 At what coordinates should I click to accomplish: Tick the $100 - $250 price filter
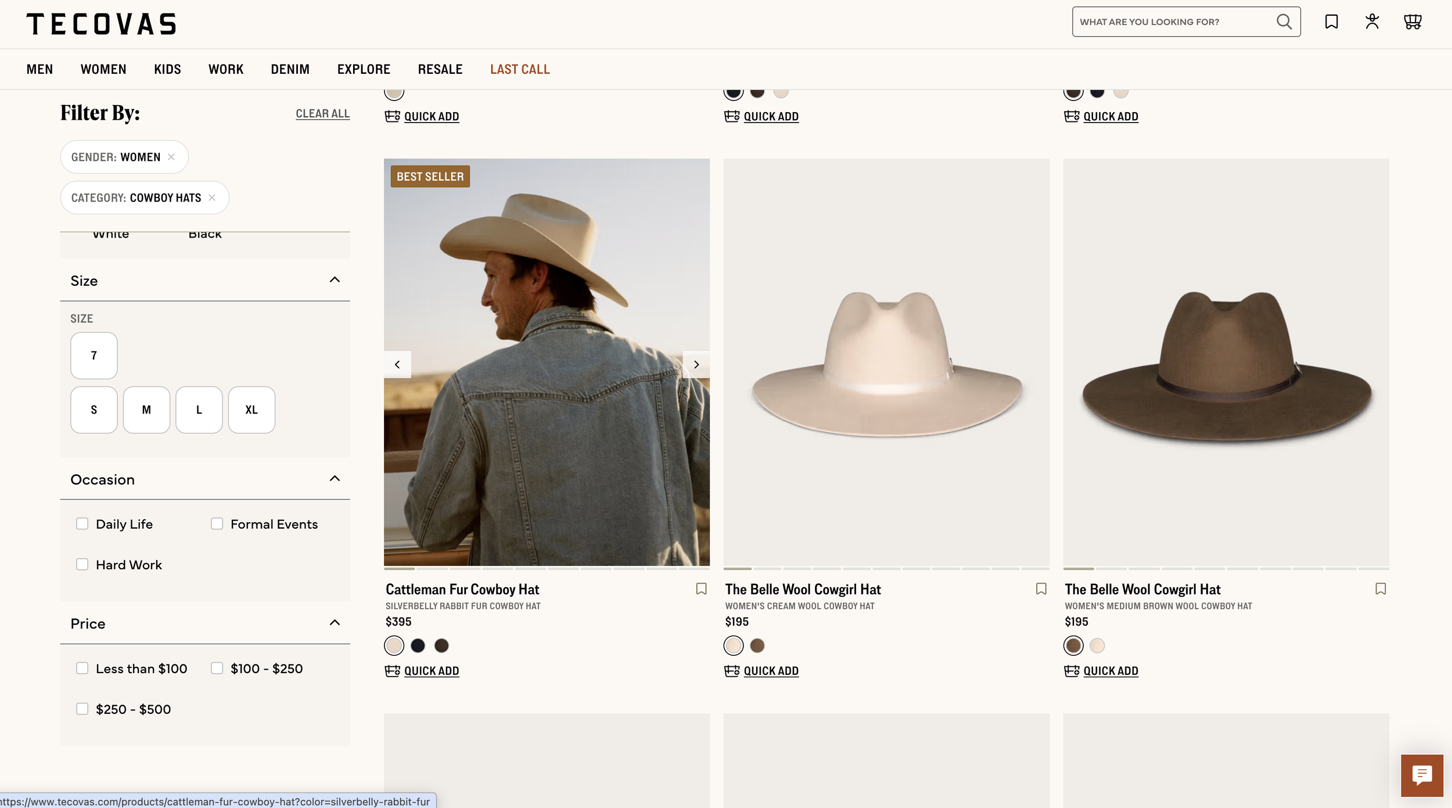pos(217,668)
